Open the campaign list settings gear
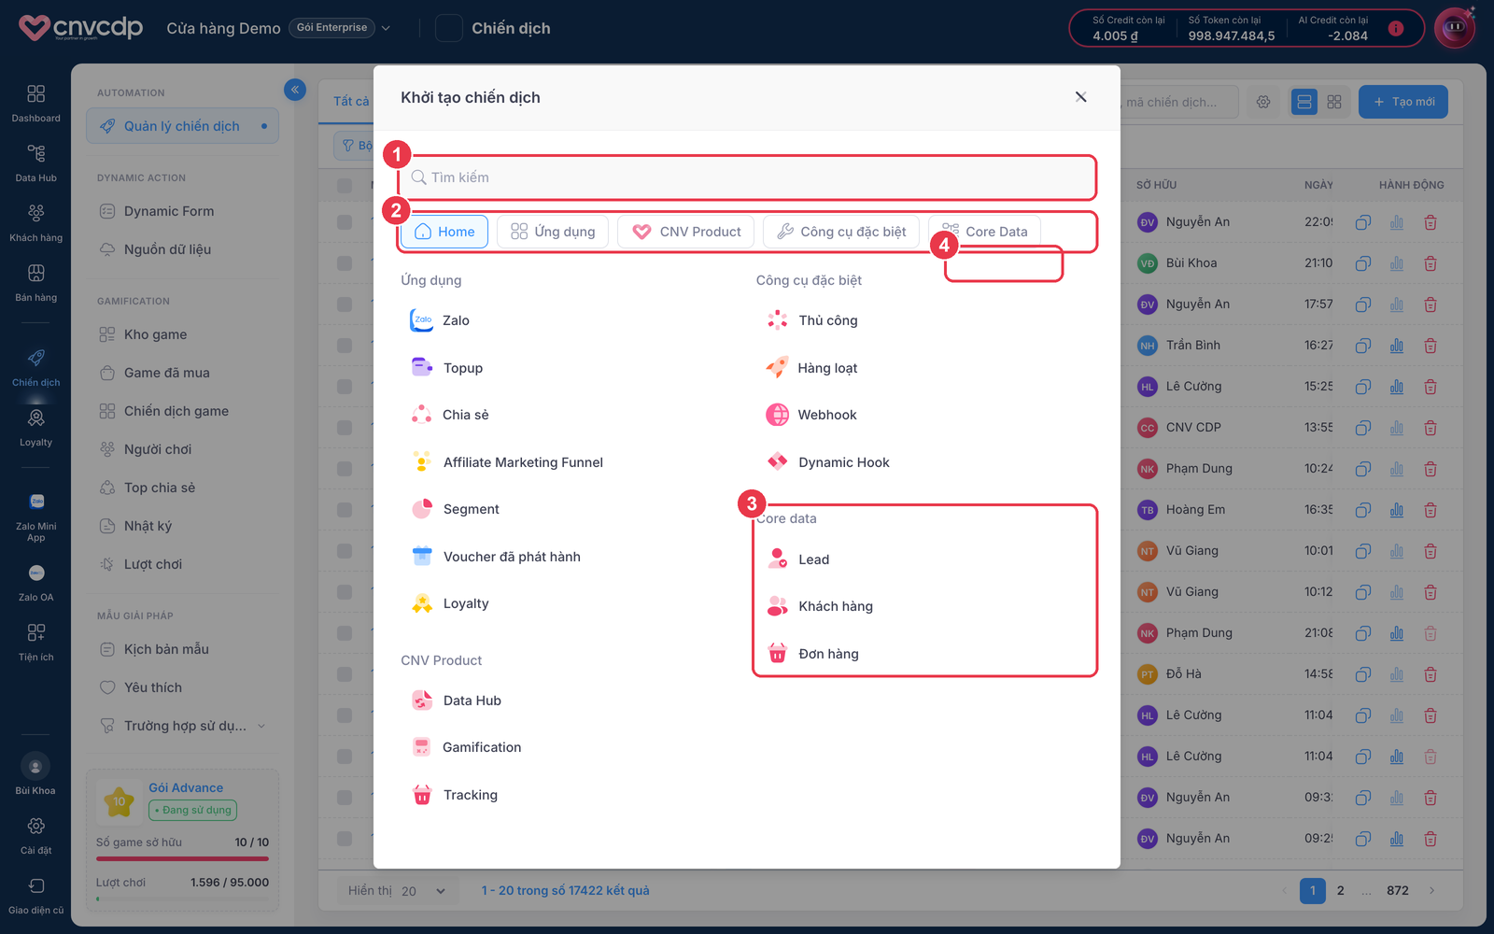 point(1263,102)
